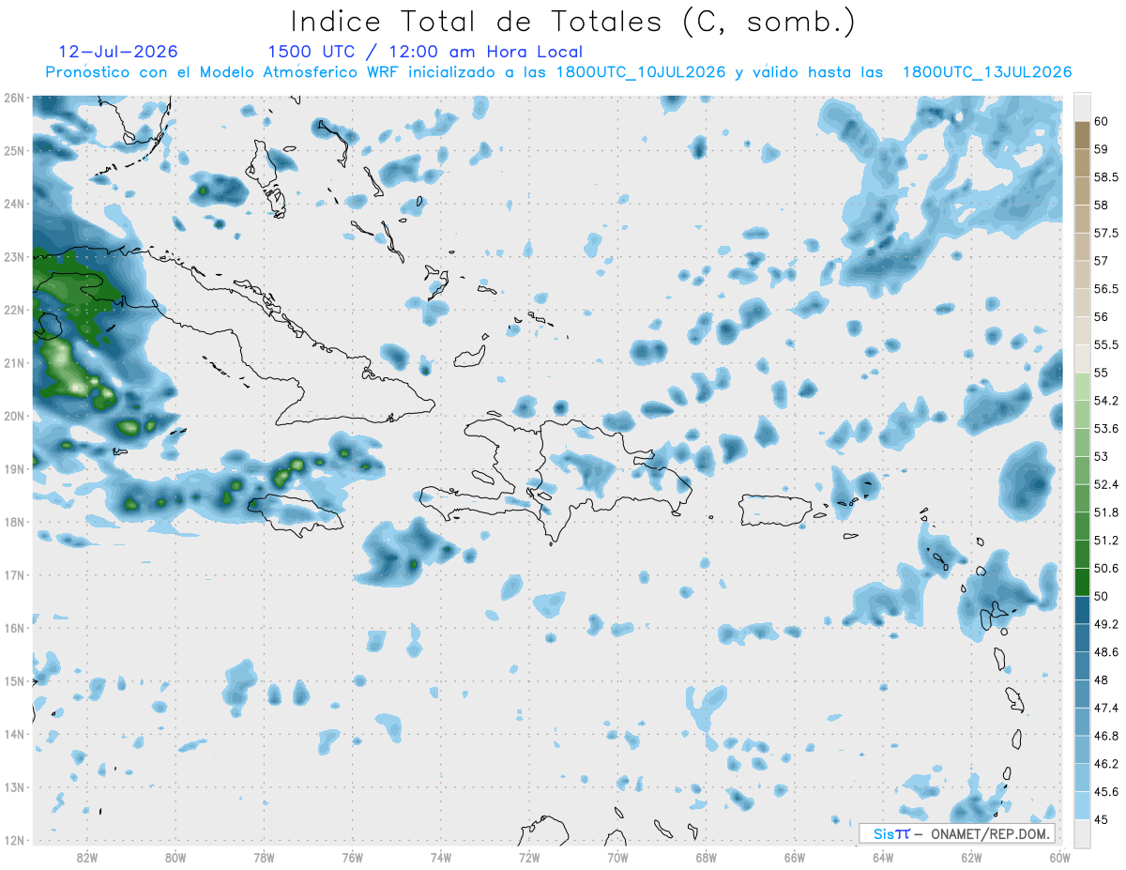Click the colorbar value '52.4'
Viewport: 1126px width, 870px height.
pyautogui.click(x=1106, y=484)
